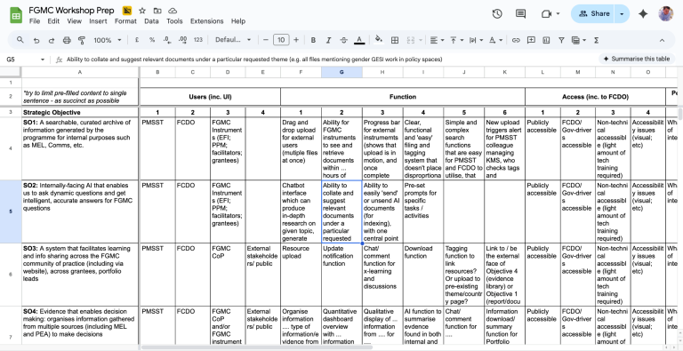Click the search menus magnifier icon

click(x=20, y=40)
